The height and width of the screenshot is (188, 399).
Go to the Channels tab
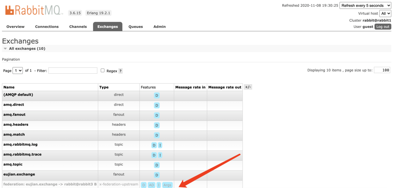[x=78, y=27]
